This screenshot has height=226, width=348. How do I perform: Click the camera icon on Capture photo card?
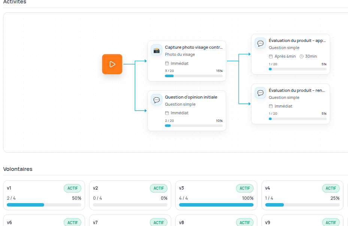(157, 50)
